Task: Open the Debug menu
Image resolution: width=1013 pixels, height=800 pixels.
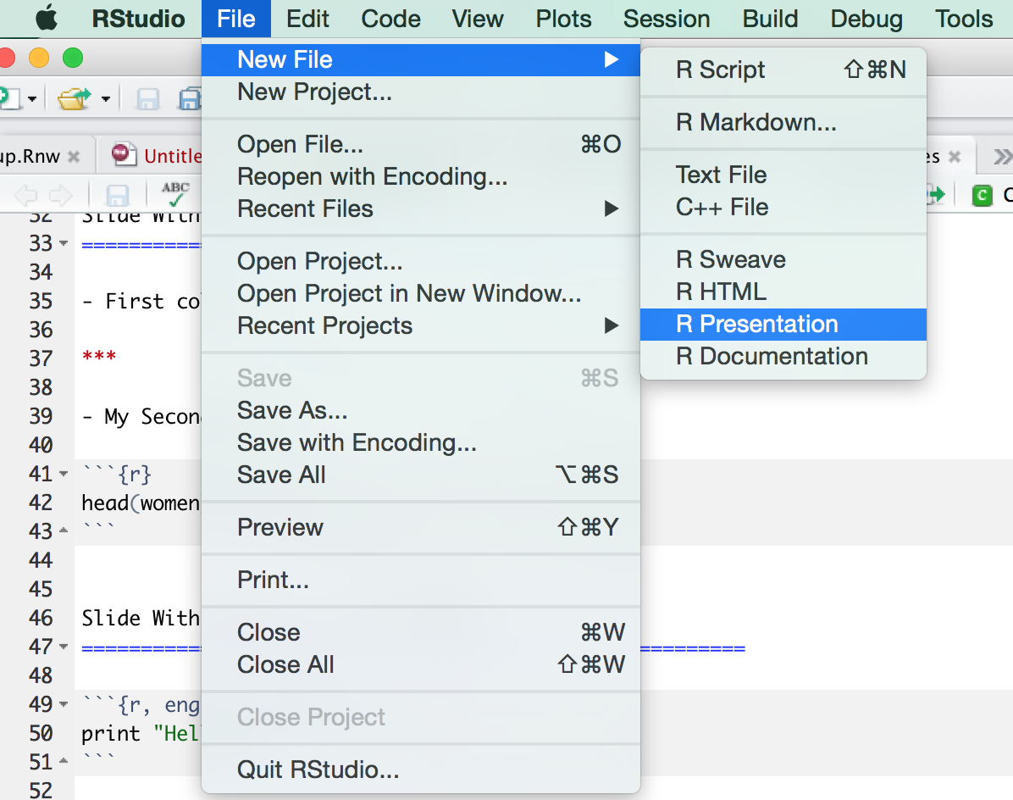Action: (x=866, y=19)
